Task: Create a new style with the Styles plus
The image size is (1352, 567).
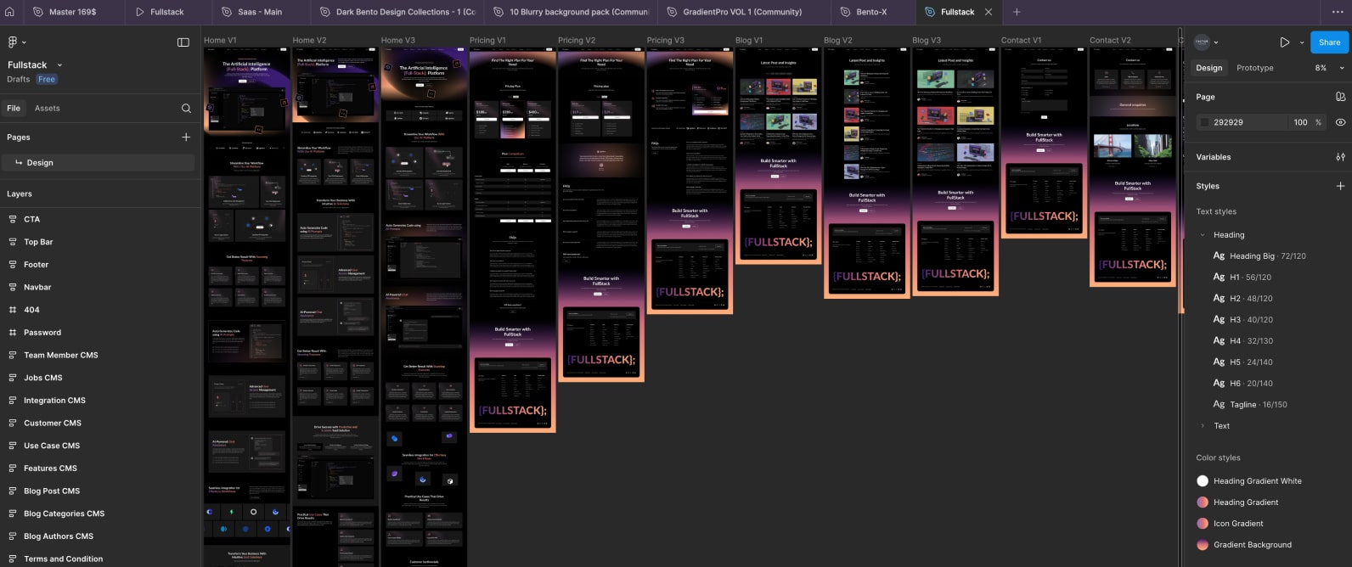Action: (x=1340, y=186)
